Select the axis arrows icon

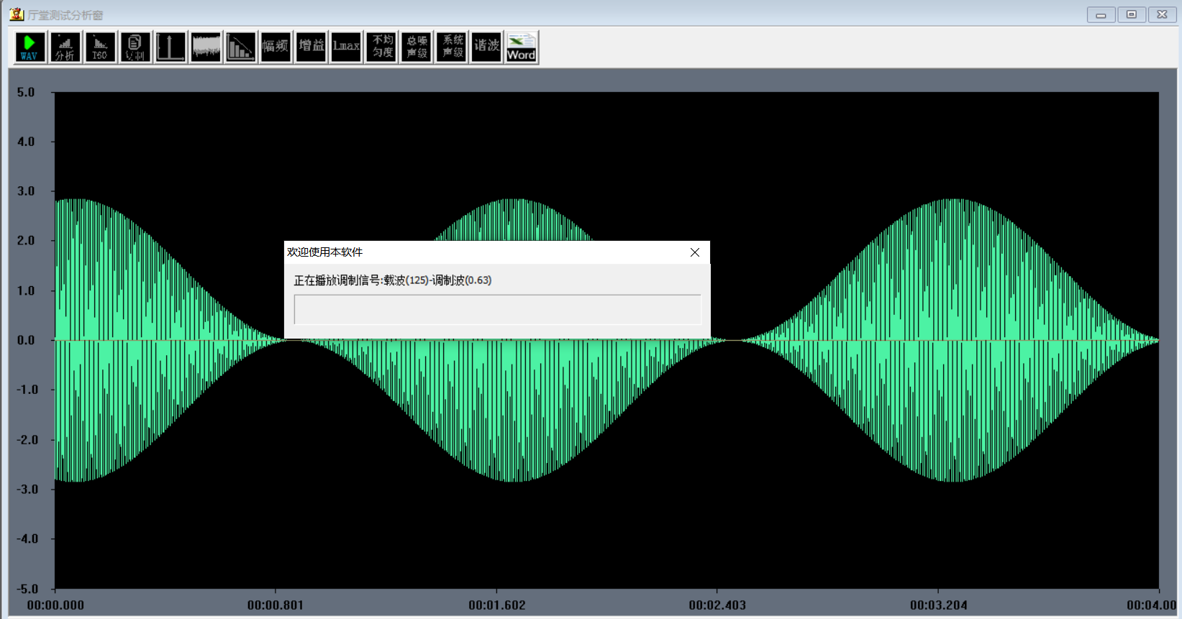(171, 47)
